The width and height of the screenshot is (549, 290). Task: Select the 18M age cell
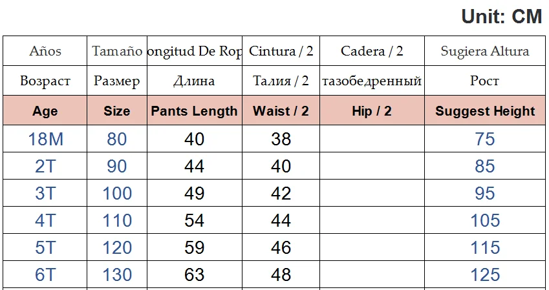coord(45,139)
